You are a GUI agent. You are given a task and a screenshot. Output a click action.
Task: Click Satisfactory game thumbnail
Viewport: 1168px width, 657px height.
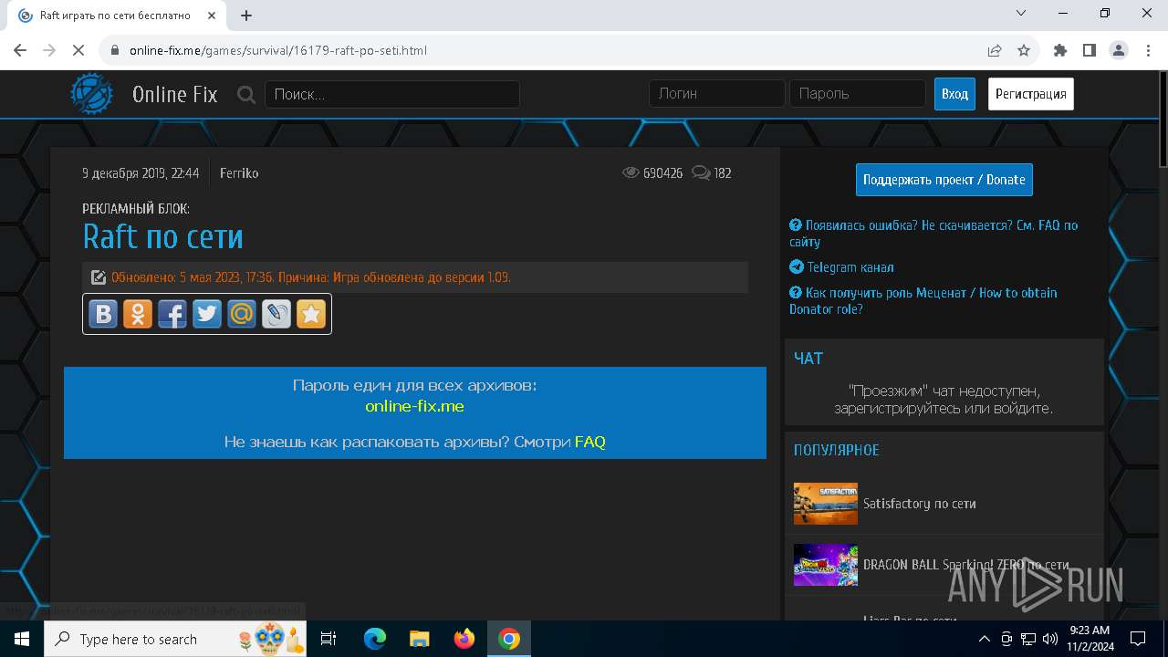click(x=826, y=504)
